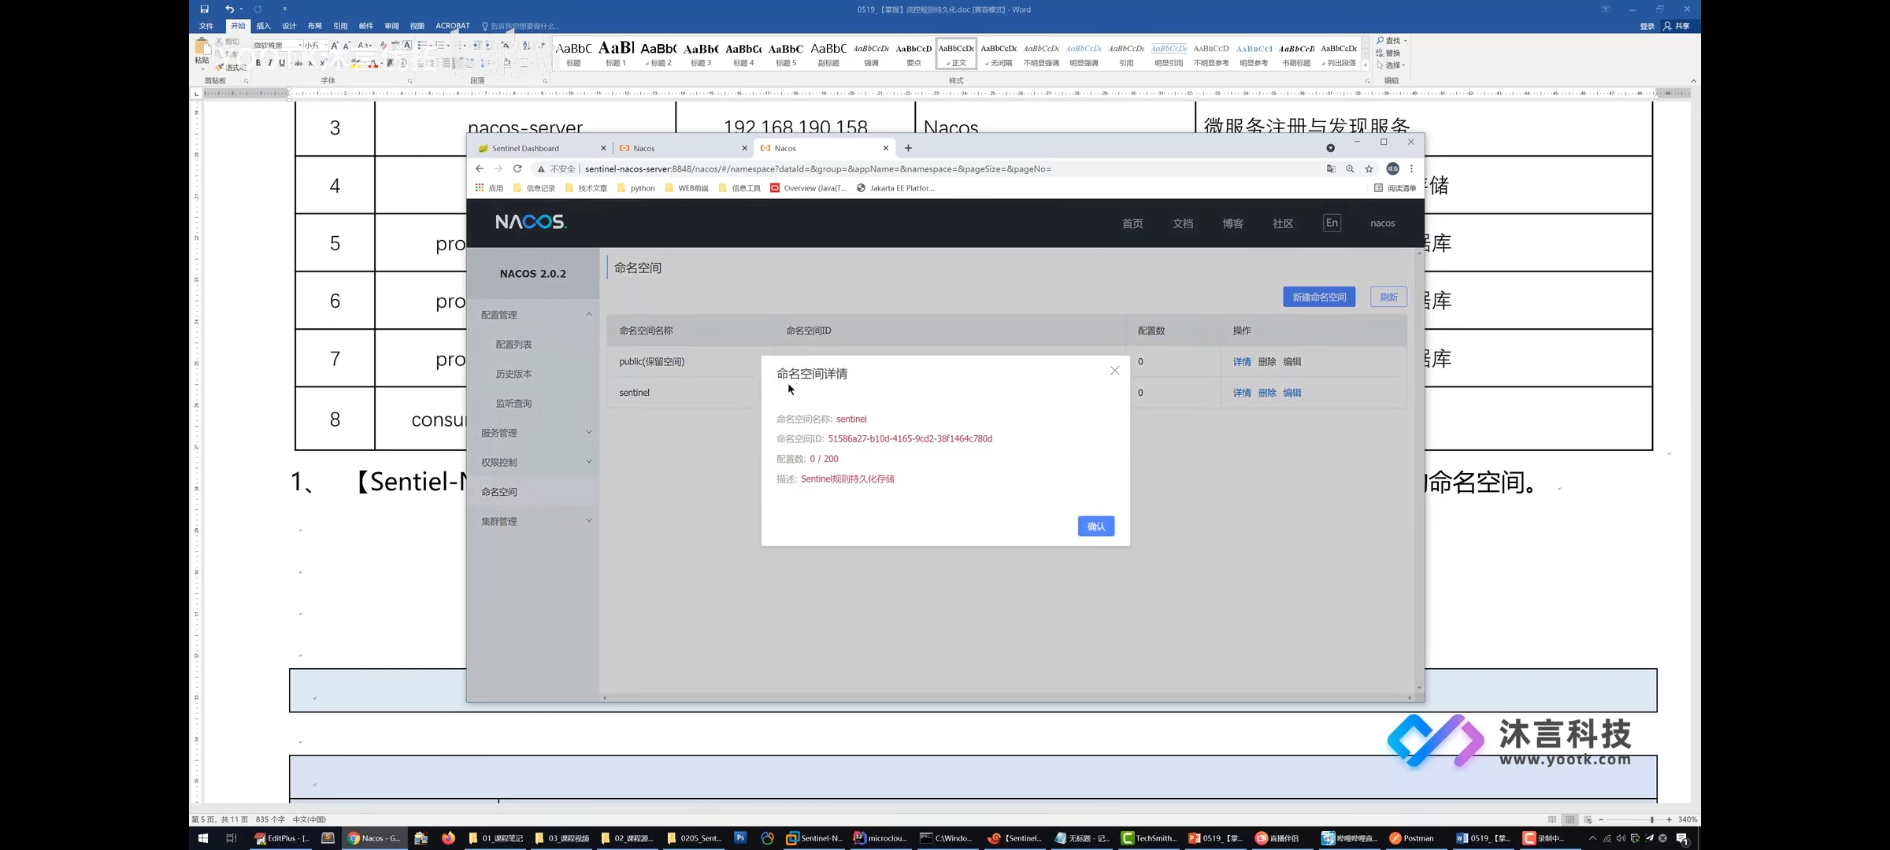1890x850 pixels.
Task: Click 编辑 in the sentinel namespace row
Action: click(x=1292, y=393)
